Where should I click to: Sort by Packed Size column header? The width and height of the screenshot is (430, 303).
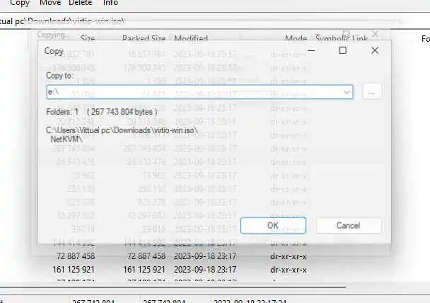144,38
